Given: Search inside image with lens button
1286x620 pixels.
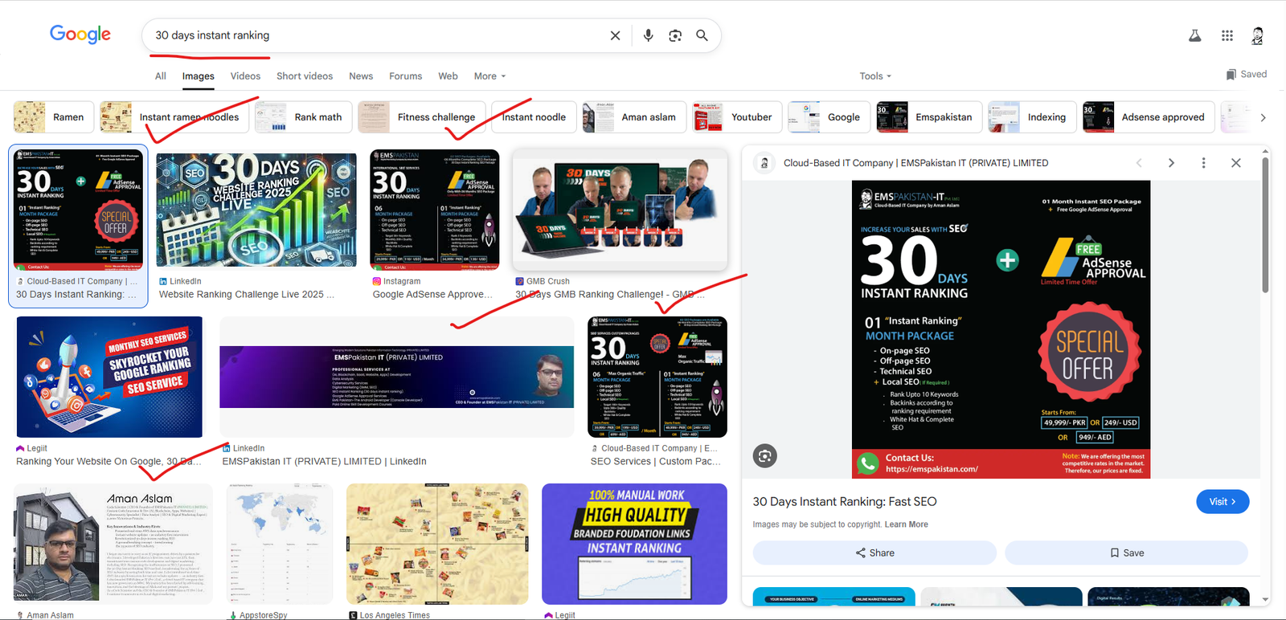Looking at the screenshot, I should coord(764,456).
